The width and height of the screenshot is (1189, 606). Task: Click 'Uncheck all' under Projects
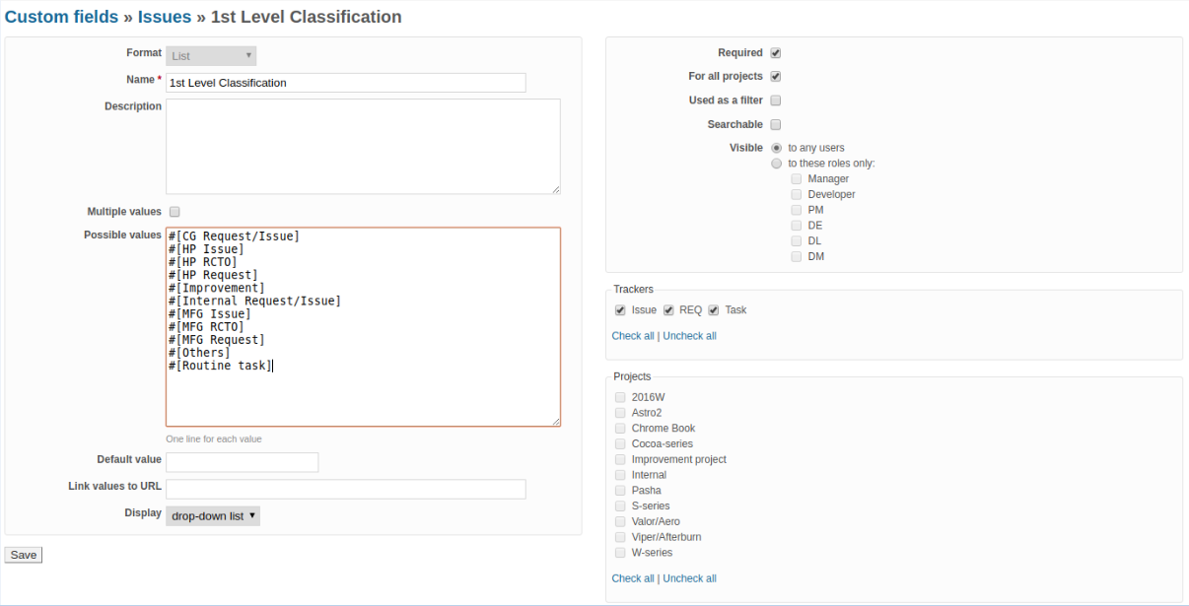point(689,578)
